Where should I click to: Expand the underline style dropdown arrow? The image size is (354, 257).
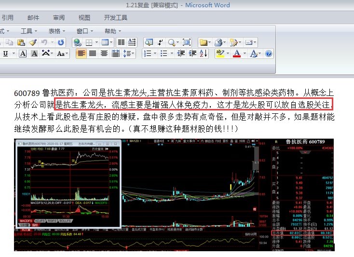pos(14,54)
